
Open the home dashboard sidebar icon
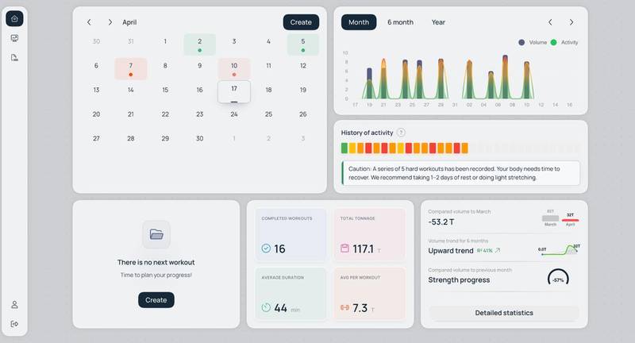(14, 18)
